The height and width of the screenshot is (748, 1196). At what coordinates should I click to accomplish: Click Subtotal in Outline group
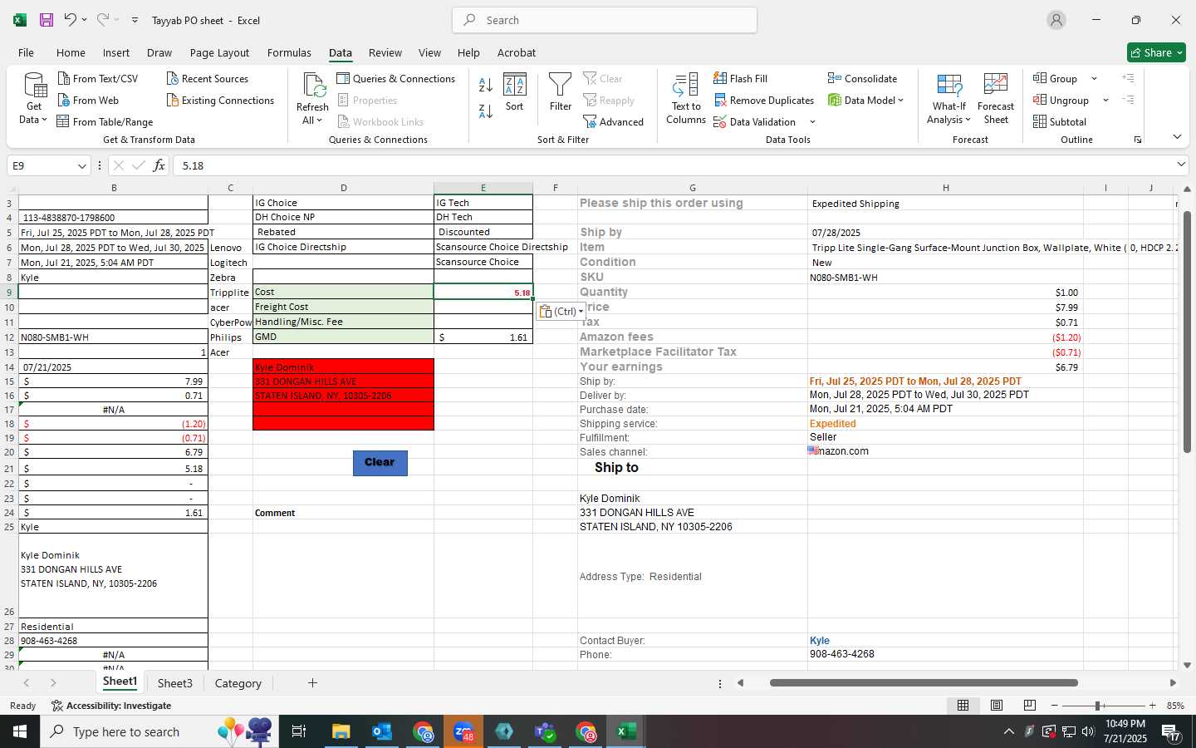tap(1060, 121)
